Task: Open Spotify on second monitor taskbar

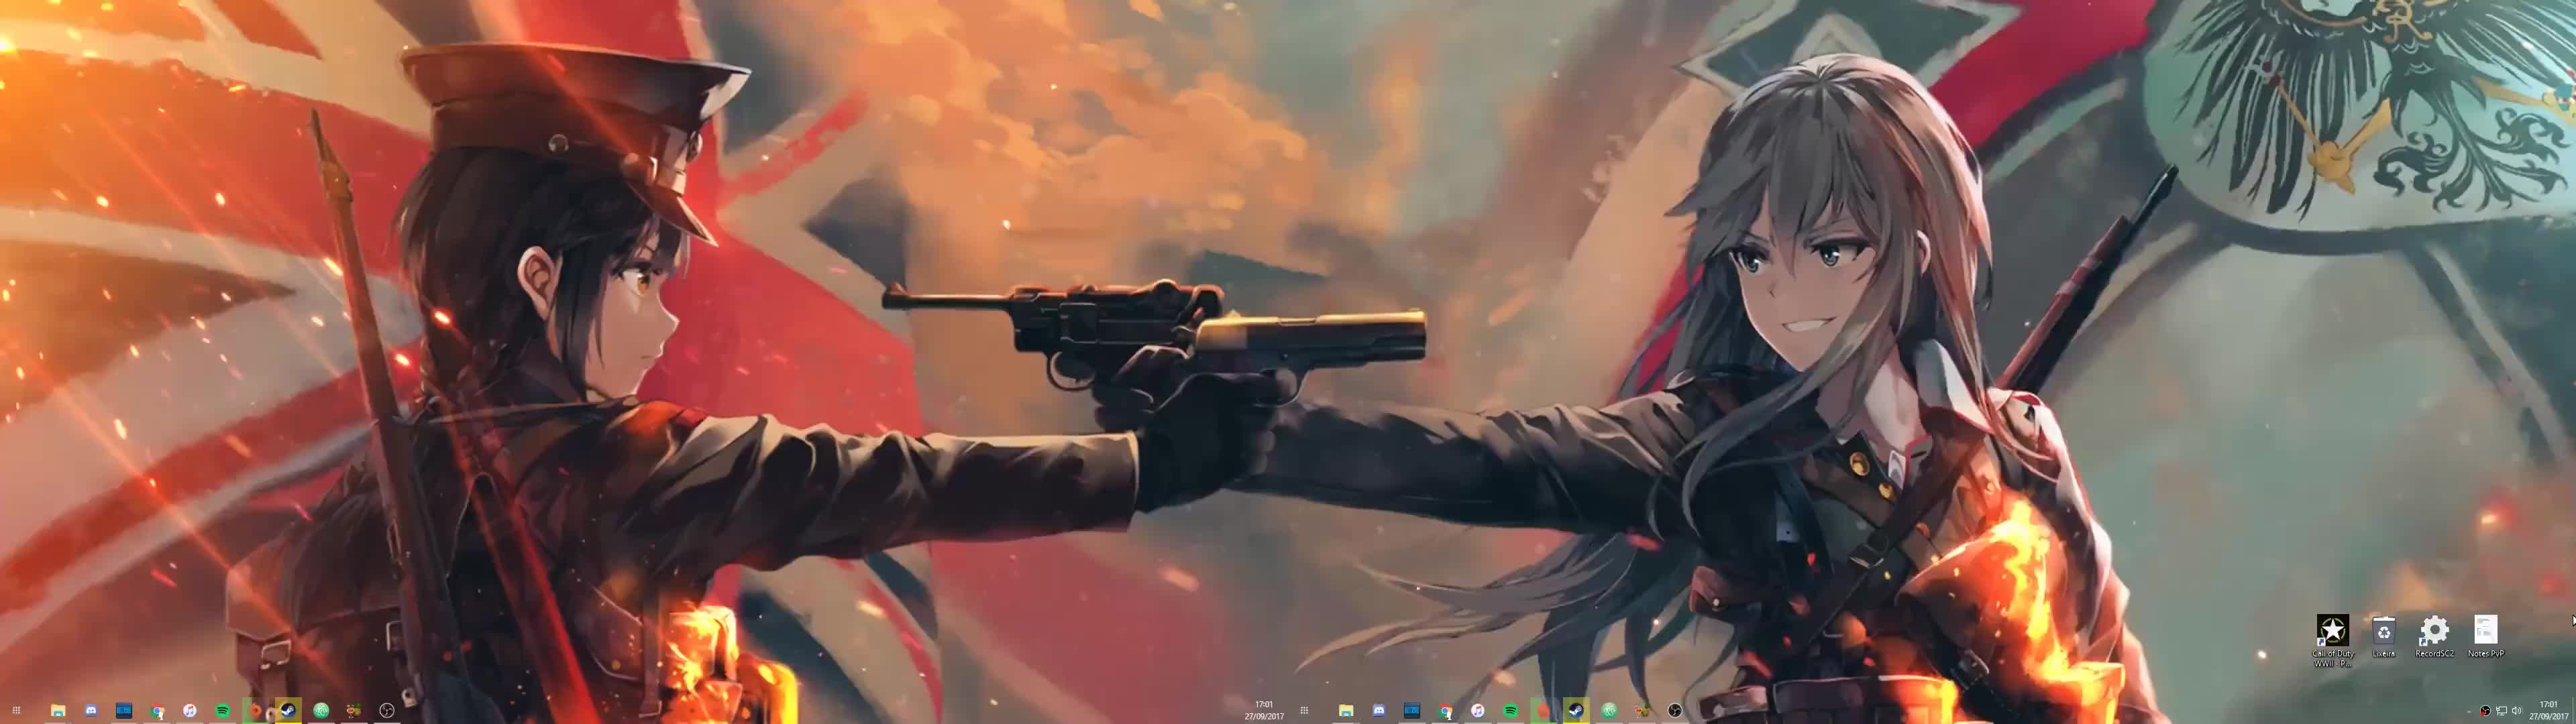Action: pos(1511,710)
